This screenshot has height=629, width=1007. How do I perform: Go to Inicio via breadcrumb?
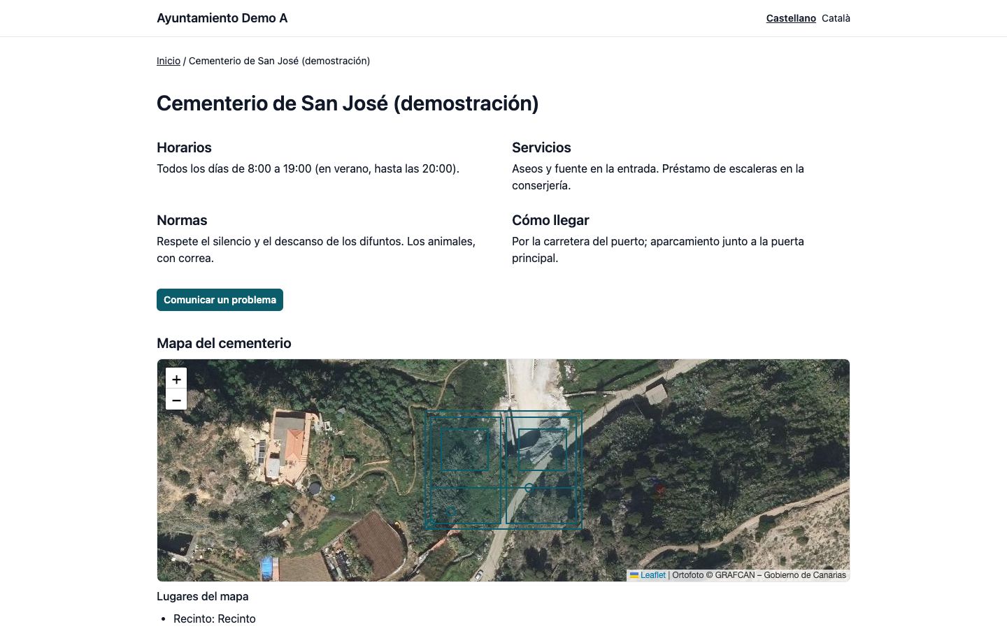pos(169,61)
